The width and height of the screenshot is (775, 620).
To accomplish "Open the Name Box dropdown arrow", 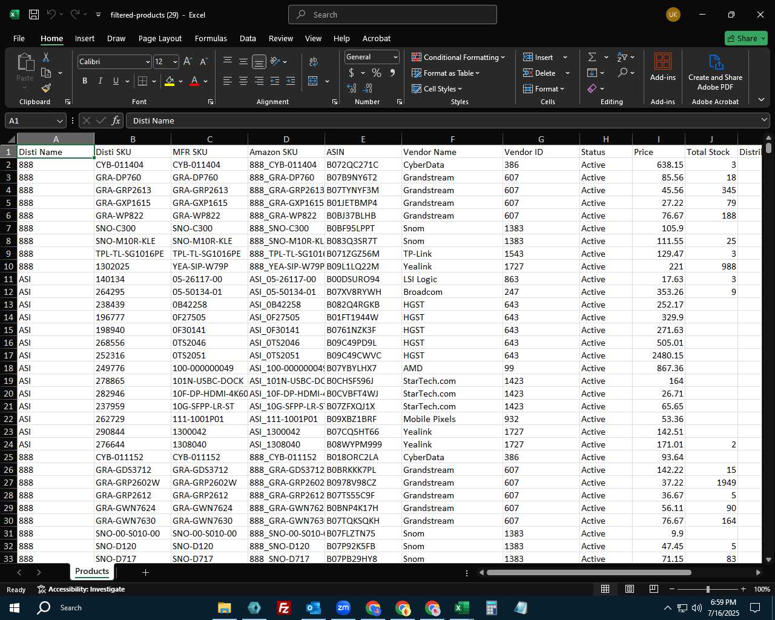I will pos(59,120).
